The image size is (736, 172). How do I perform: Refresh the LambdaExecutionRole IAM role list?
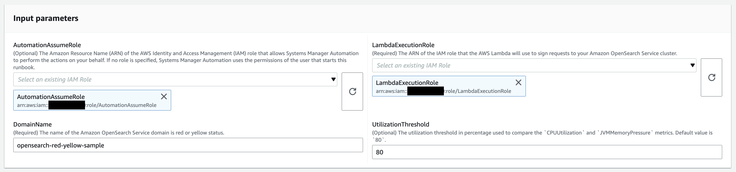[711, 78]
